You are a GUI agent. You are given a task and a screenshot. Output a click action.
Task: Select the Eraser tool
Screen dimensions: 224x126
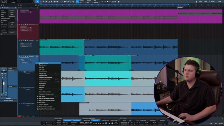click(x=46, y=1)
